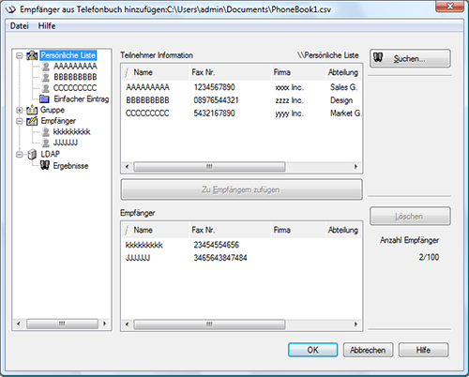The width and height of the screenshot is (469, 377).
Task: Click the LDAP server icon
Action: pos(32,154)
